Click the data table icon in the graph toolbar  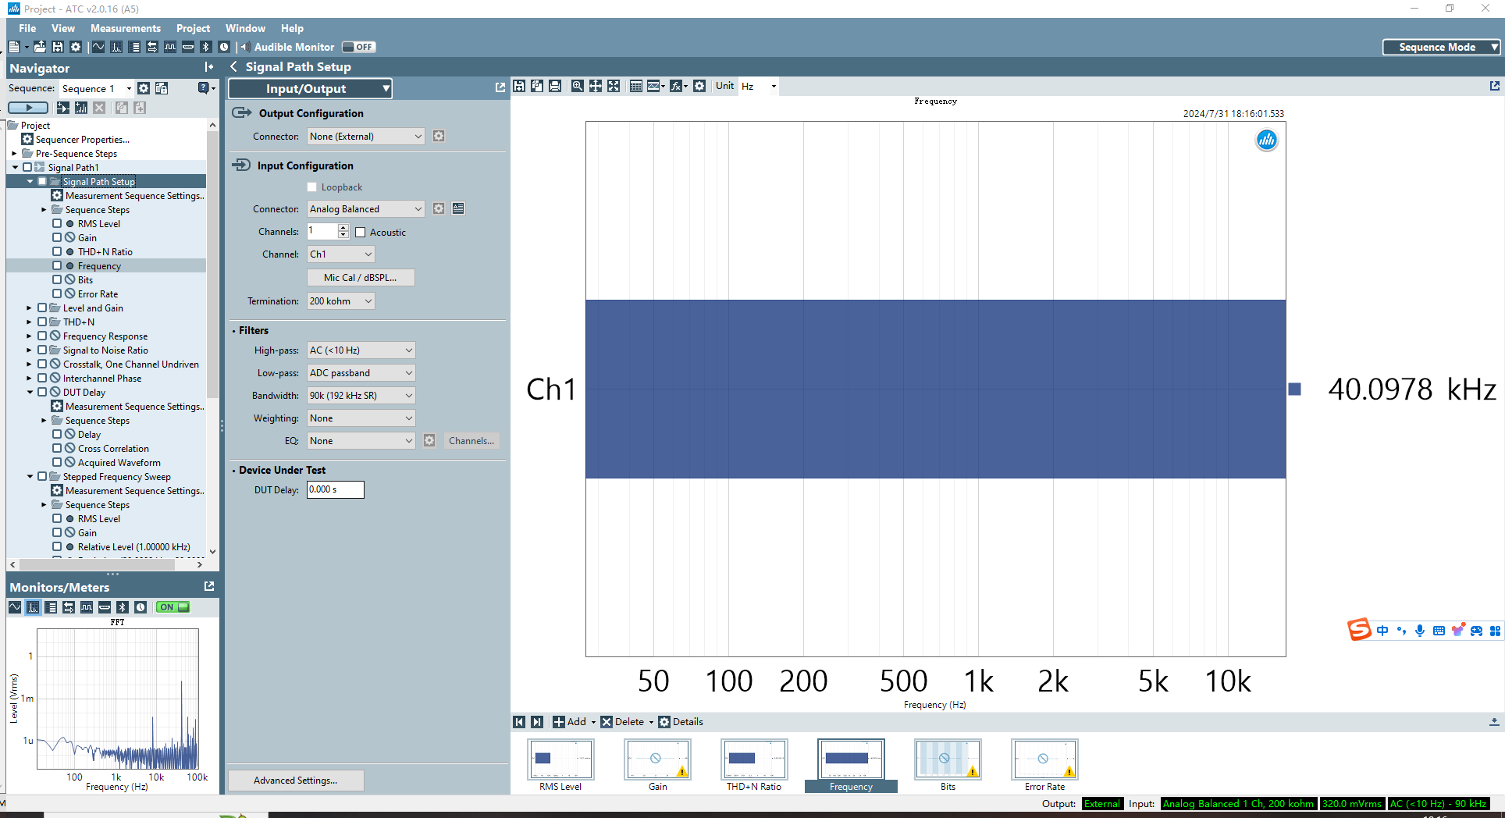tap(636, 86)
